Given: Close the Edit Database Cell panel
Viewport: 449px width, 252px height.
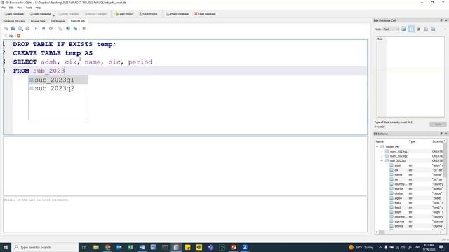Looking at the screenshot, I should pos(446,20).
